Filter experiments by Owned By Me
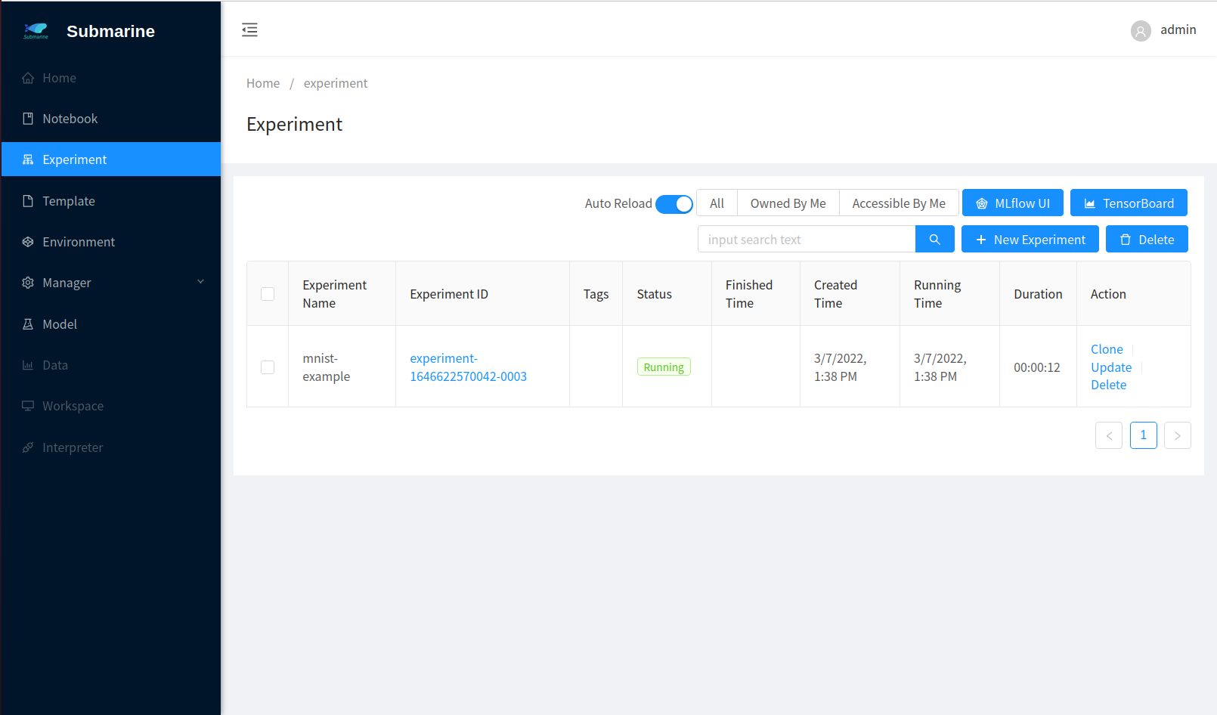Viewport: 1217px width, 715px height. click(x=788, y=203)
